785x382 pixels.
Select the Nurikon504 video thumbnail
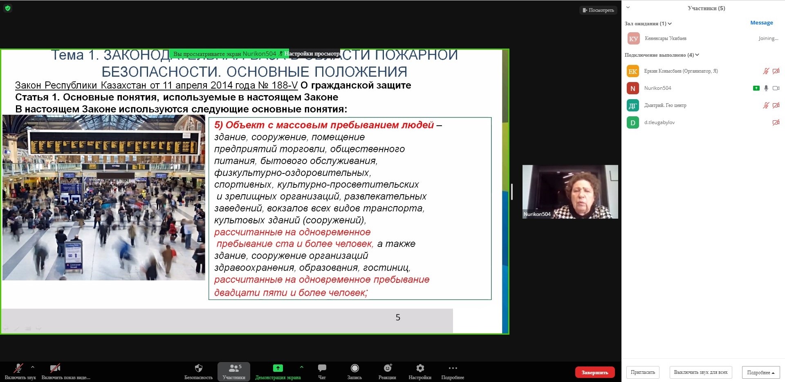click(x=570, y=191)
